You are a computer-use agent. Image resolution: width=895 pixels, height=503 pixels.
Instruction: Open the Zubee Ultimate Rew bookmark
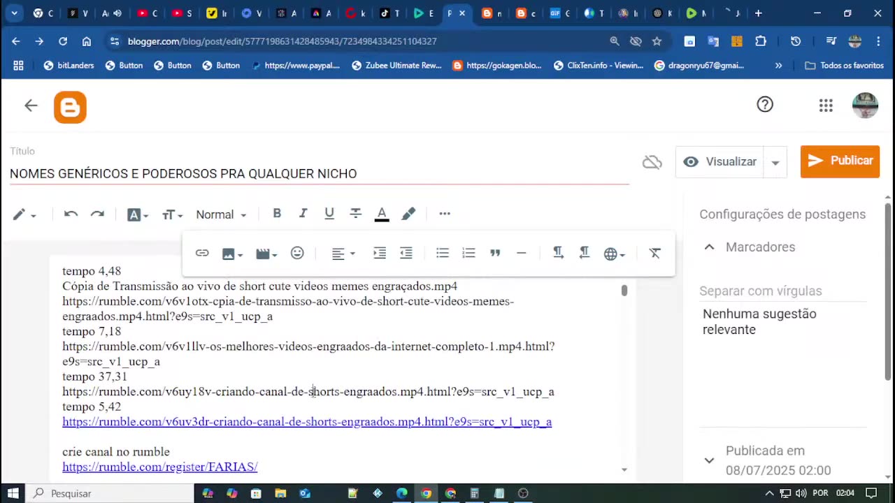point(396,65)
